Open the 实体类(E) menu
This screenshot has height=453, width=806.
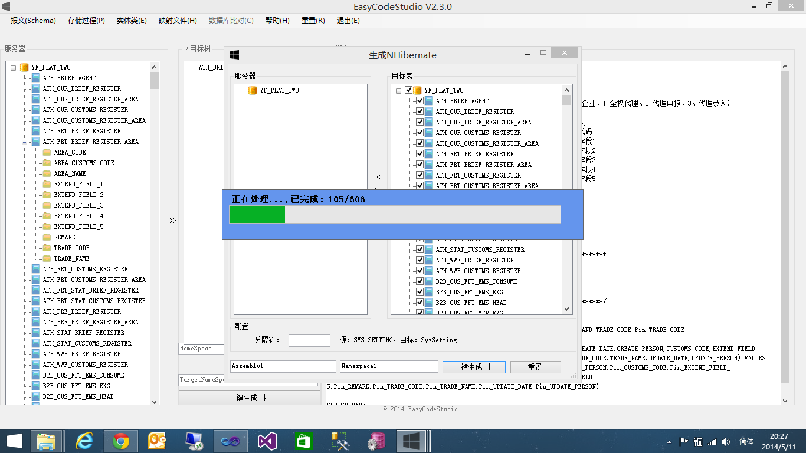132,20
